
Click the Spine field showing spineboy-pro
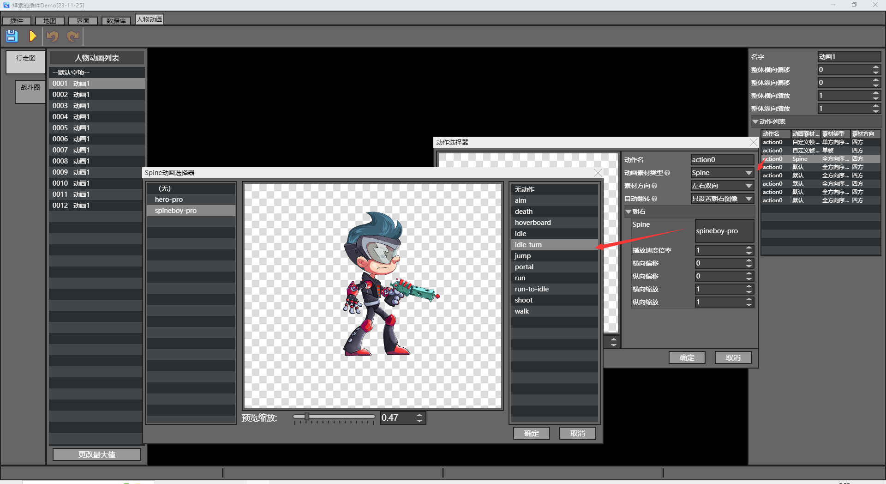(x=724, y=231)
